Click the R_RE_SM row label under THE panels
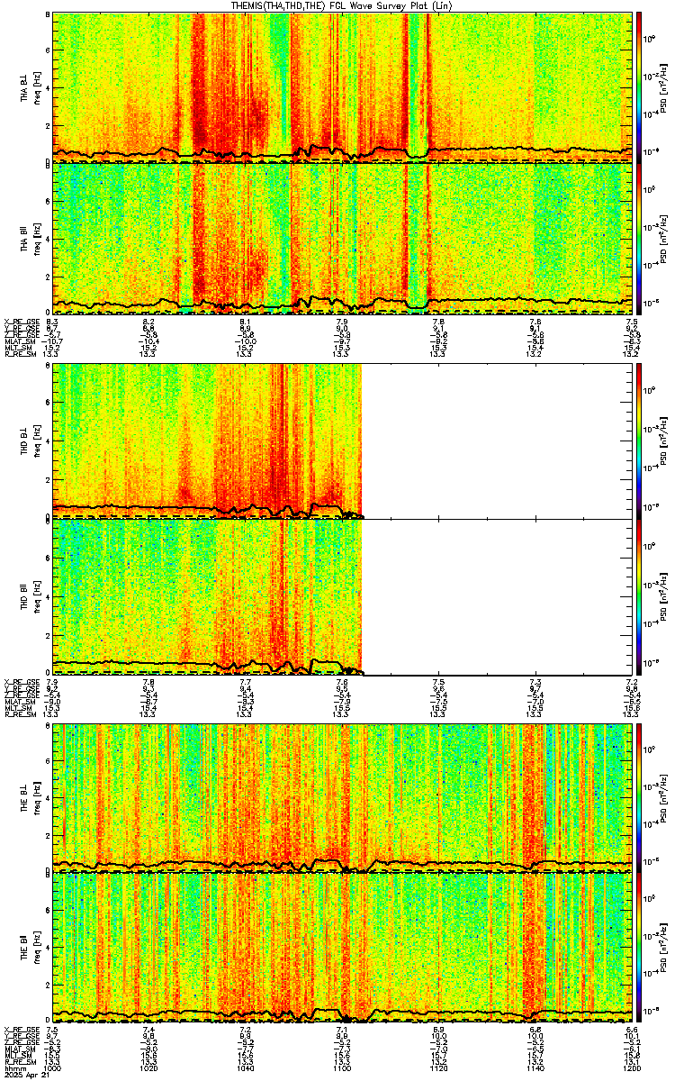This screenshot has width=675, height=1081. pyautogui.click(x=19, y=1061)
